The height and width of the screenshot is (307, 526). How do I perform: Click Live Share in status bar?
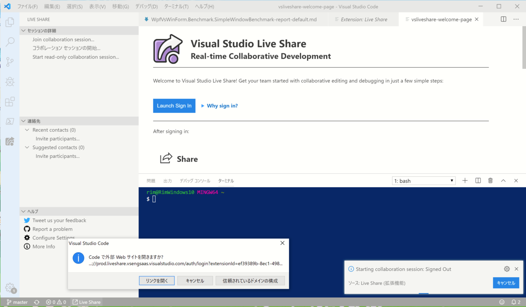(86, 302)
